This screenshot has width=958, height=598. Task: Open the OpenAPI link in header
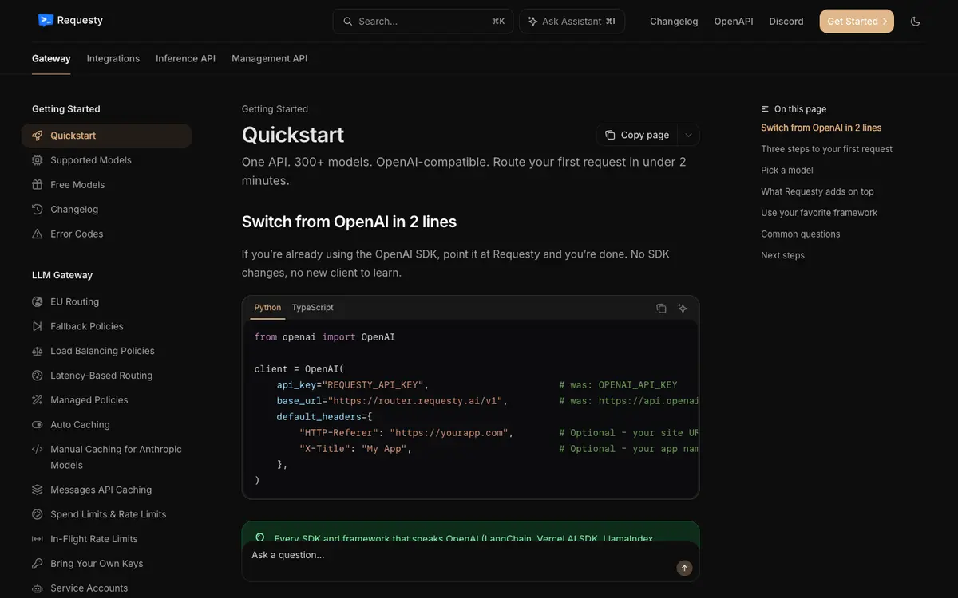click(734, 22)
